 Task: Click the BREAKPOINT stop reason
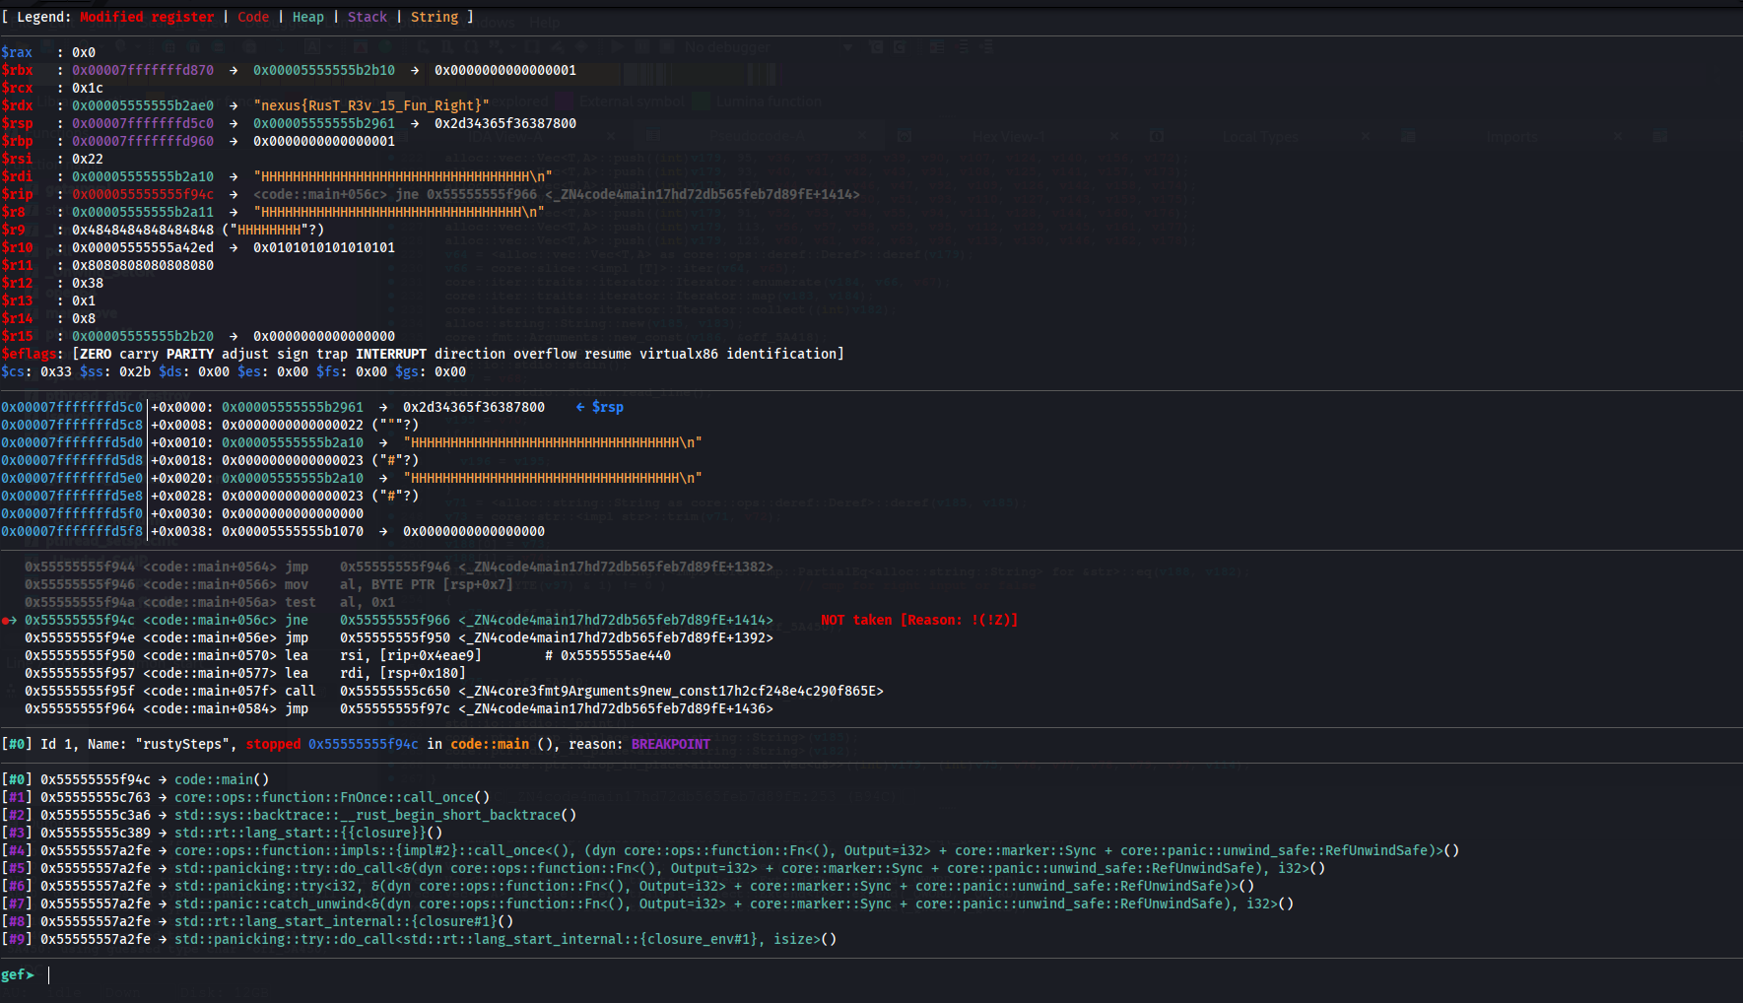click(671, 744)
